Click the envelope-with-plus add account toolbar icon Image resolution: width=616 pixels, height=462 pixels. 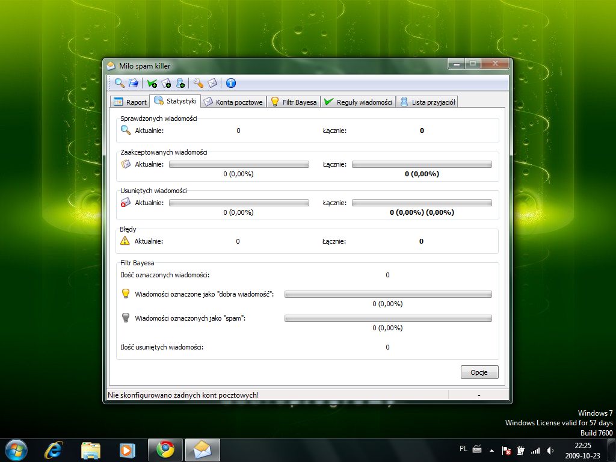click(x=166, y=83)
